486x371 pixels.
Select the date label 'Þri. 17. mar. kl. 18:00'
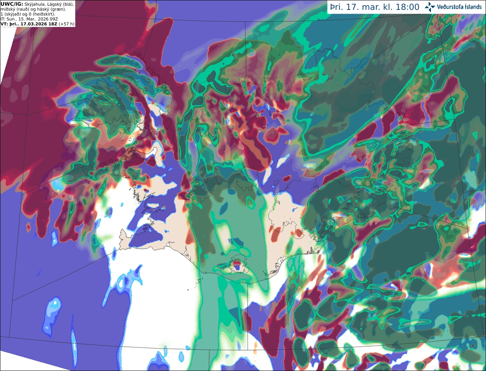pyautogui.click(x=375, y=7)
